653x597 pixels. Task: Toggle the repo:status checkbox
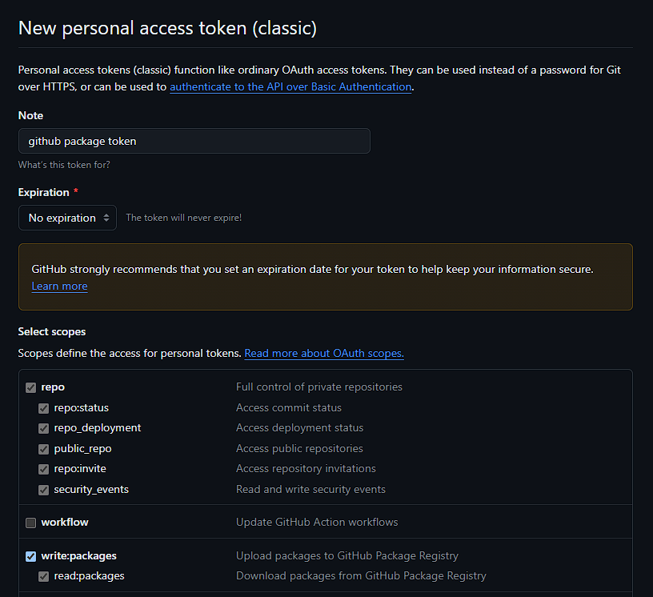44,408
